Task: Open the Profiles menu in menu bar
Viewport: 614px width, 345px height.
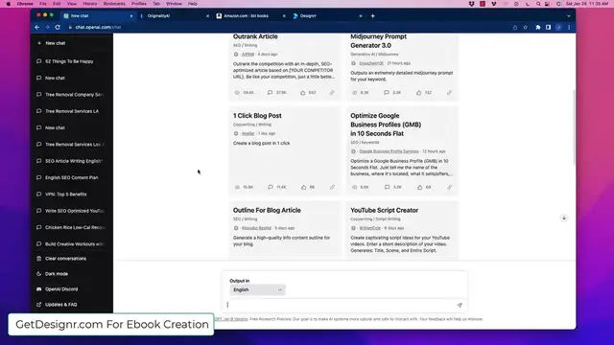Action: 138,4
